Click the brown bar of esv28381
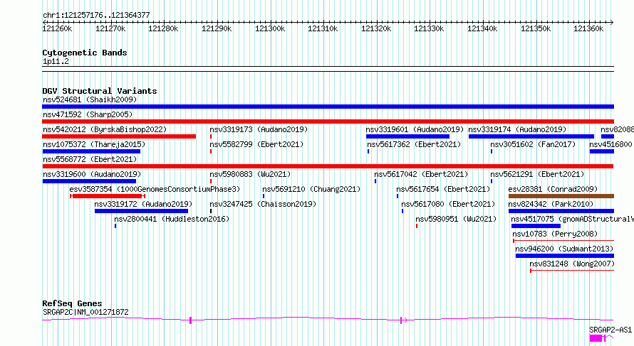 pyautogui.click(x=561, y=196)
